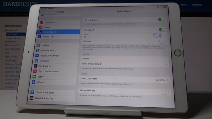Click Recovery Mode website link
This screenshot has height=119, width=212.
click(x=12, y=45)
